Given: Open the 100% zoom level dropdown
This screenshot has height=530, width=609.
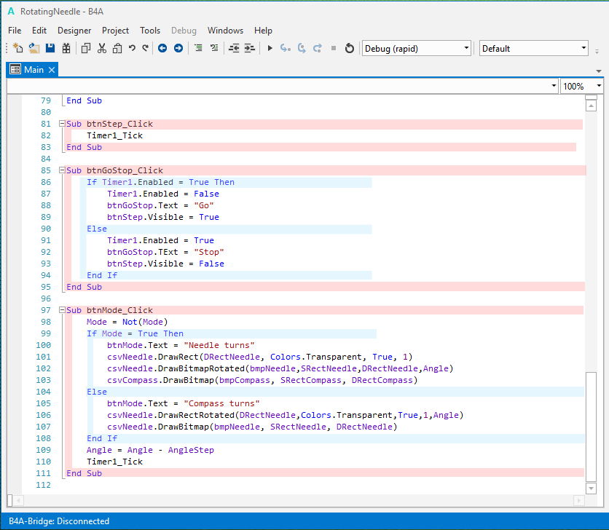Looking at the screenshot, I should (x=581, y=86).
